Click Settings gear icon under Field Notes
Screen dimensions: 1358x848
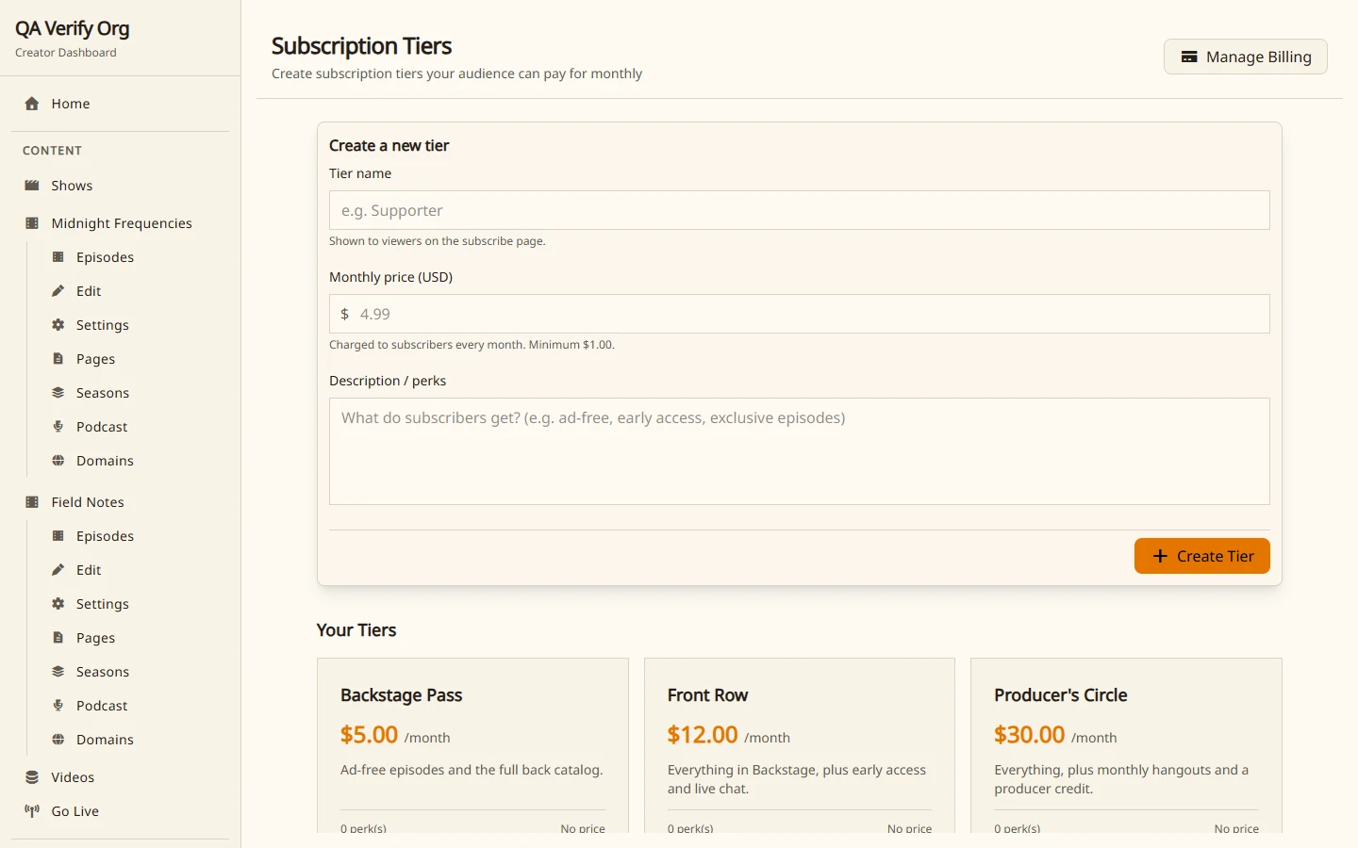click(58, 604)
